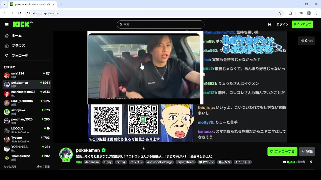Click the フォローする button
The width and height of the screenshot is (321, 180).
point(282,151)
